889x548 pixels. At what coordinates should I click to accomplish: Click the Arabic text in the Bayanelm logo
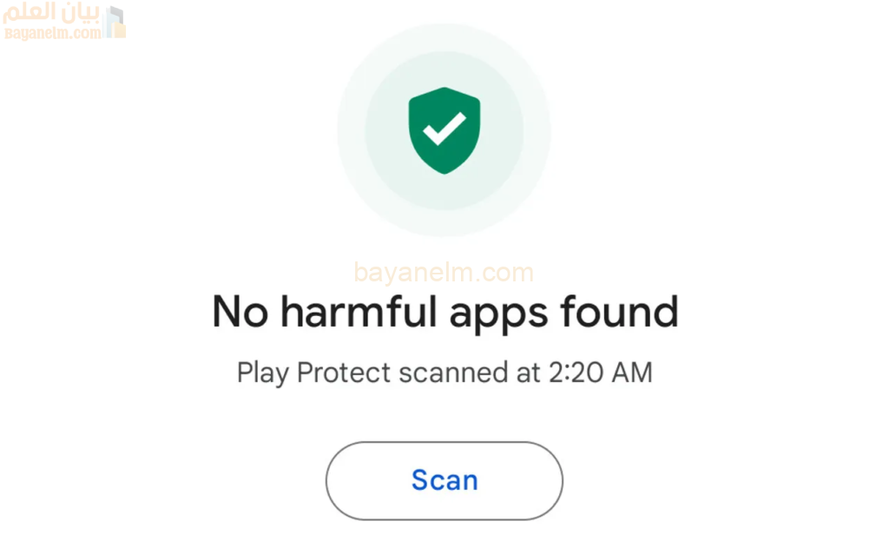pos(52,13)
